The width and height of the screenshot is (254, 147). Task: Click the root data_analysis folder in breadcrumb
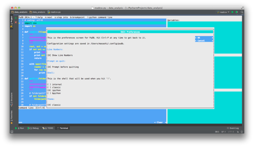pos(19,12)
